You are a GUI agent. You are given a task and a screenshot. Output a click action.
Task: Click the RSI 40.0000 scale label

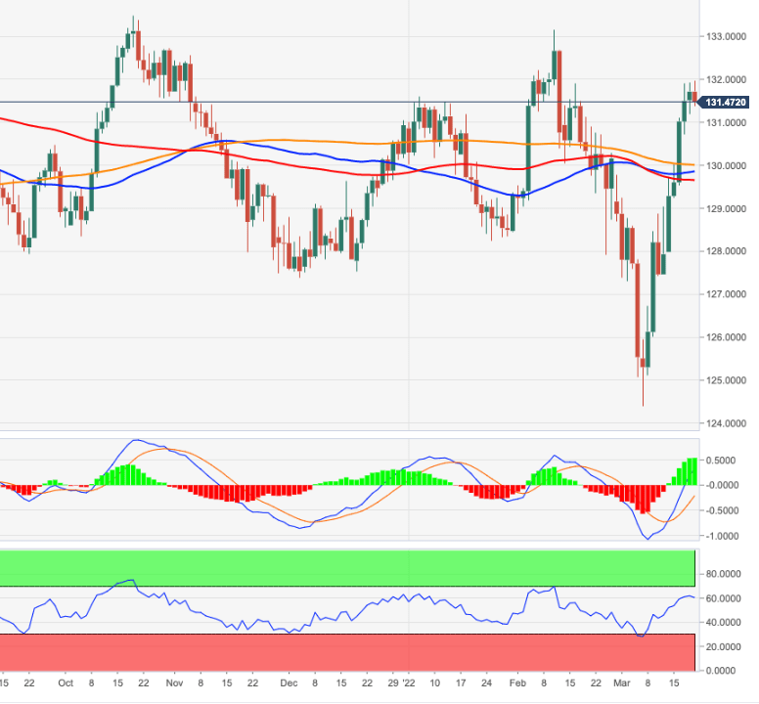(724, 622)
